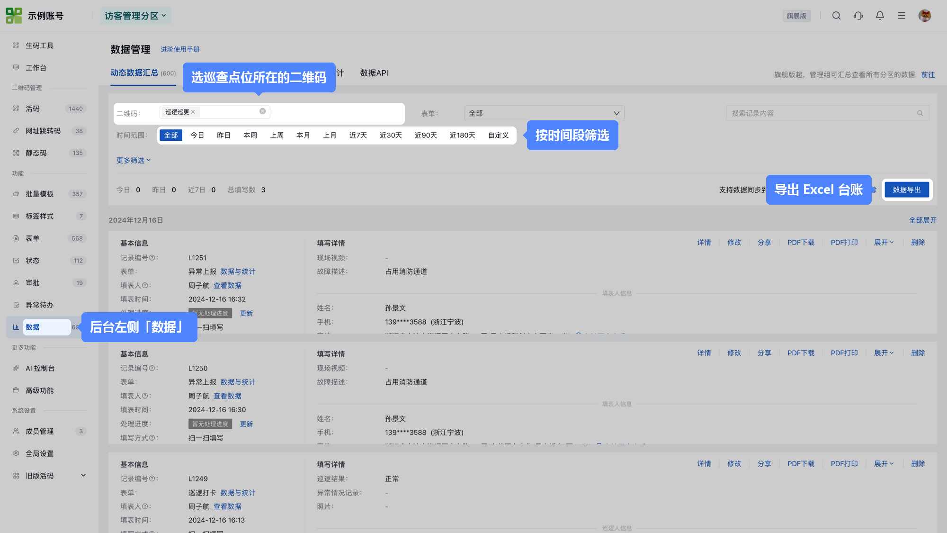This screenshot has width=947, height=533.
Task: Select 近7天 time range
Action: pos(358,136)
